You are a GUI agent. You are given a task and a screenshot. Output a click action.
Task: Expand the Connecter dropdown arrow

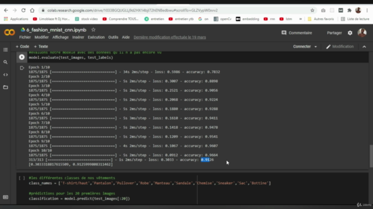point(316,46)
